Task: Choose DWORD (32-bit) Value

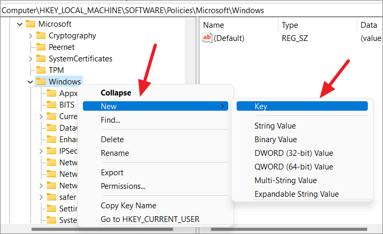Action: tap(294, 153)
